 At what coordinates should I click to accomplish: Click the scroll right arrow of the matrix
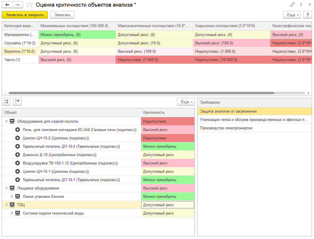(309, 93)
